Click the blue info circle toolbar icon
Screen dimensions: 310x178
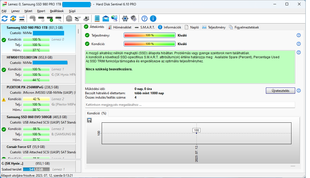coord(153,19)
